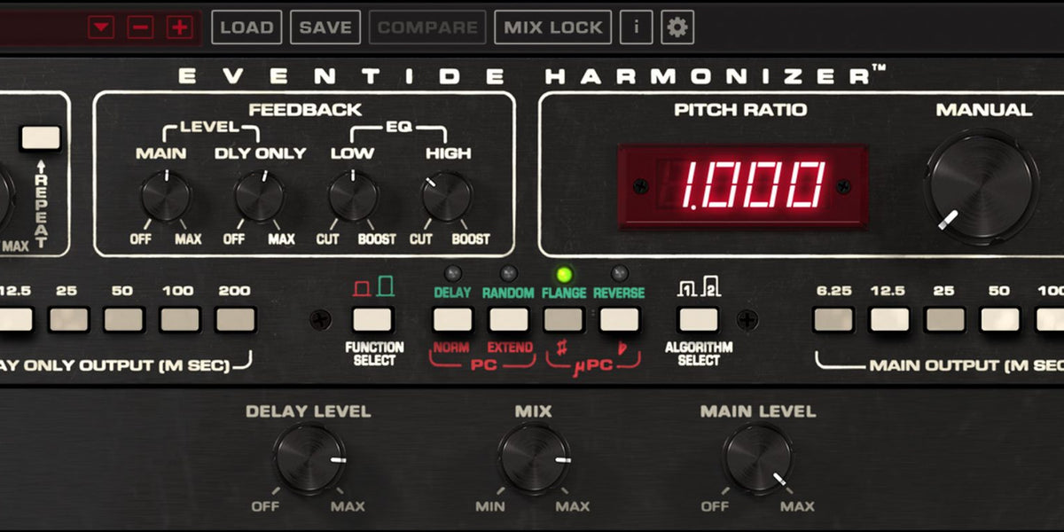This screenshot has width=1064, height=532.
Task: Click the next preset plus button
Action: [180, 27]
